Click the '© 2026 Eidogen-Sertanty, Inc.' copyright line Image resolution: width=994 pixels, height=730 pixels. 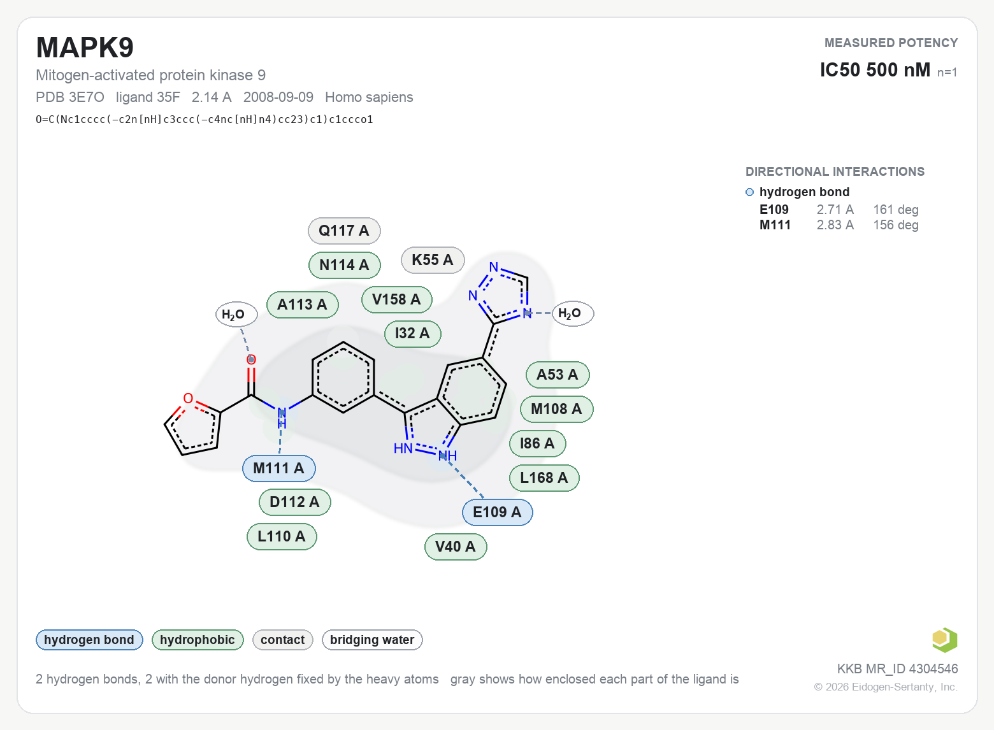pos(886,687)
